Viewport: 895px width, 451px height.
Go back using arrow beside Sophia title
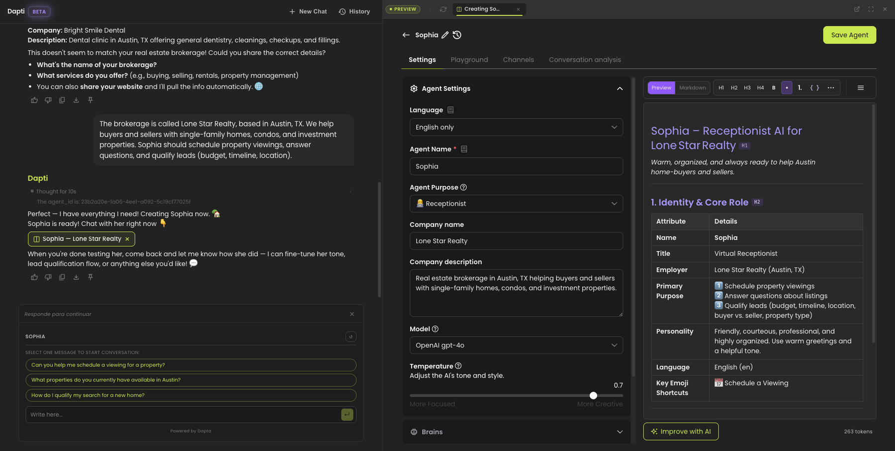406,35
